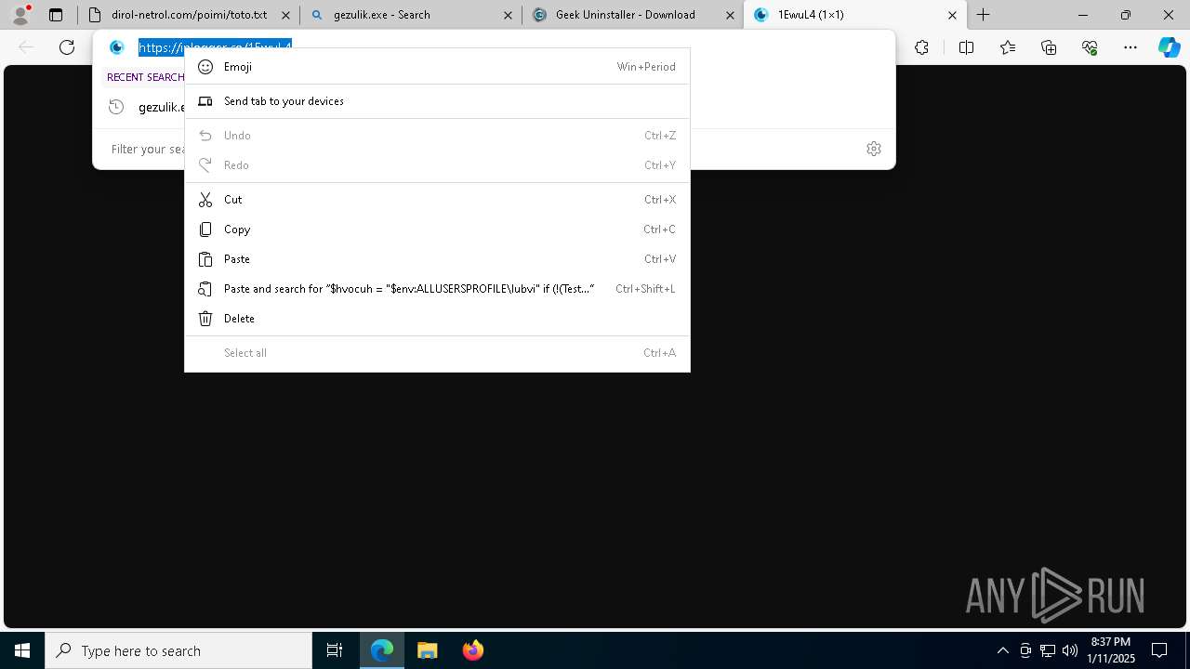1190x669 pixels.
Task: Open the Copilot sidebar icon
Action: [x=1169, y=47]
